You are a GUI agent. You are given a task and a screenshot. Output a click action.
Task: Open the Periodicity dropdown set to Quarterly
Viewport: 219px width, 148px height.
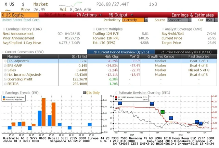tap(134, 20)
